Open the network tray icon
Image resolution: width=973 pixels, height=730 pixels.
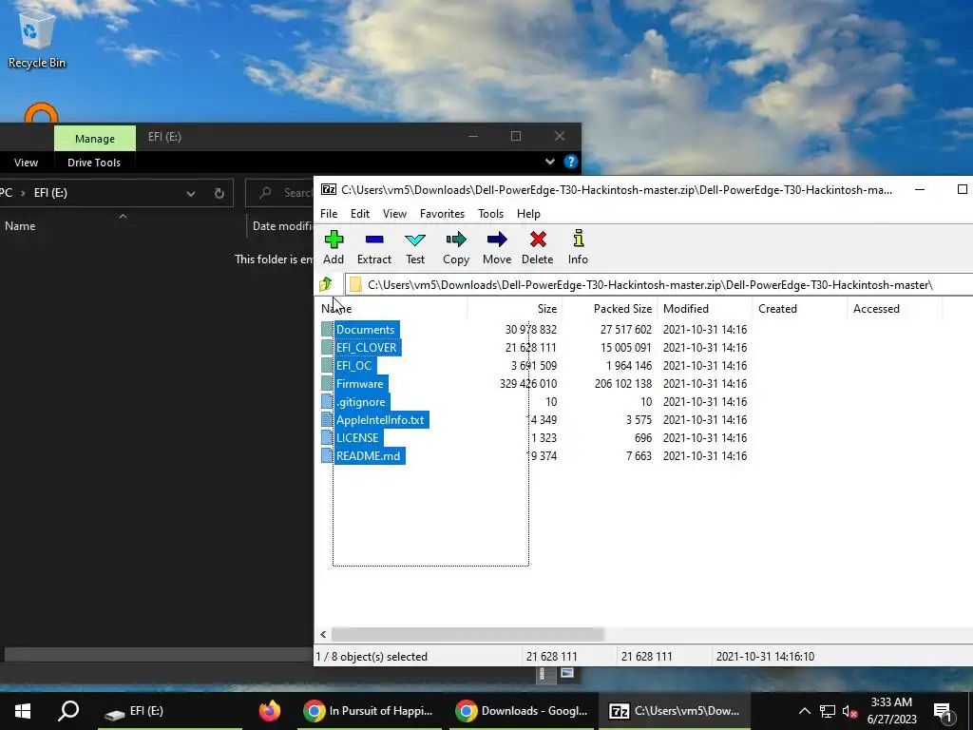[828, 711]
